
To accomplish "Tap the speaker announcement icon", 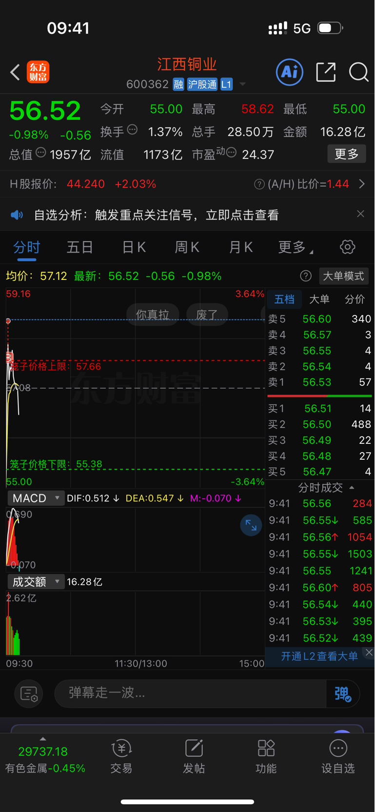I will [x=17, y=215].
